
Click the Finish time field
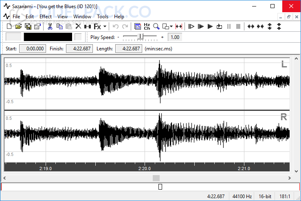point(79,49)
